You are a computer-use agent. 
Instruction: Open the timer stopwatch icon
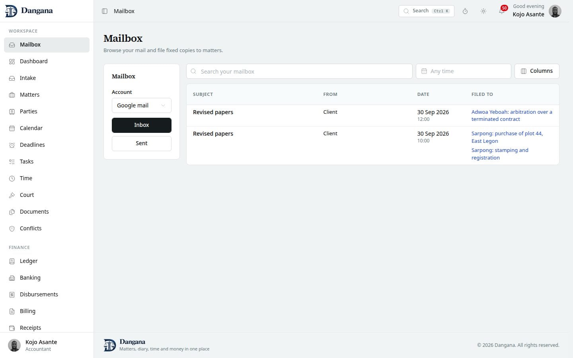[465, 11]
